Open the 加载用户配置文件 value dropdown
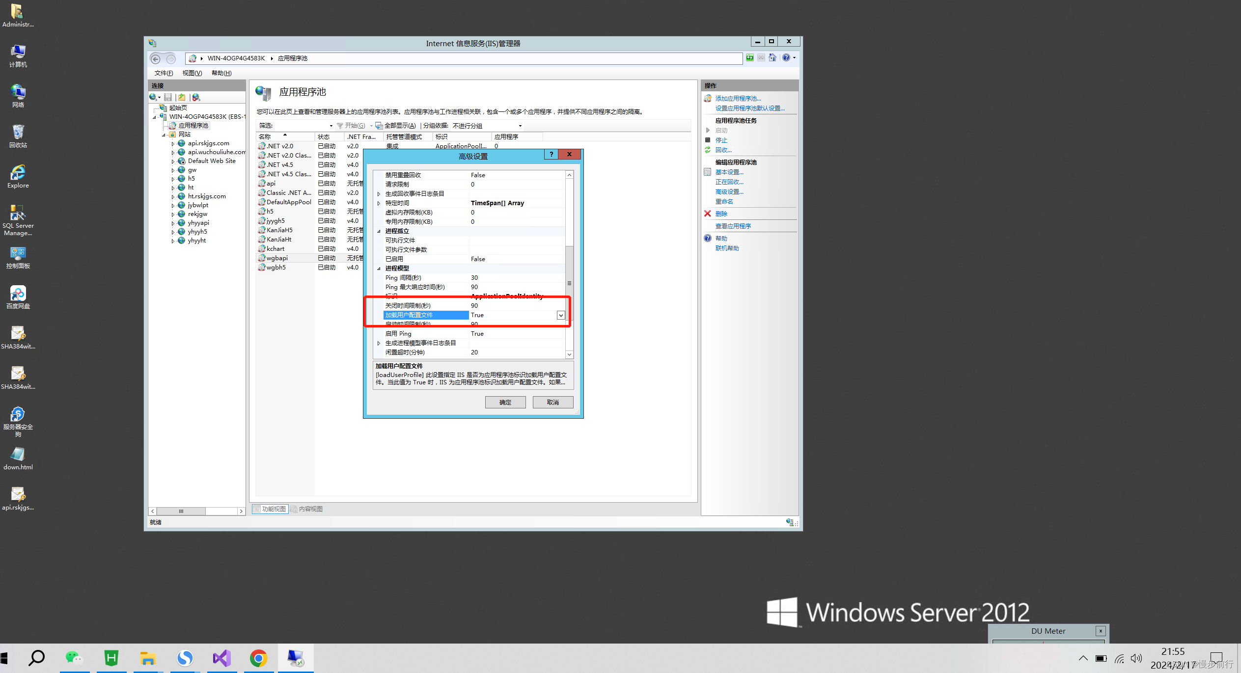This screenshot has width=1241, height=673. [560, 315]
